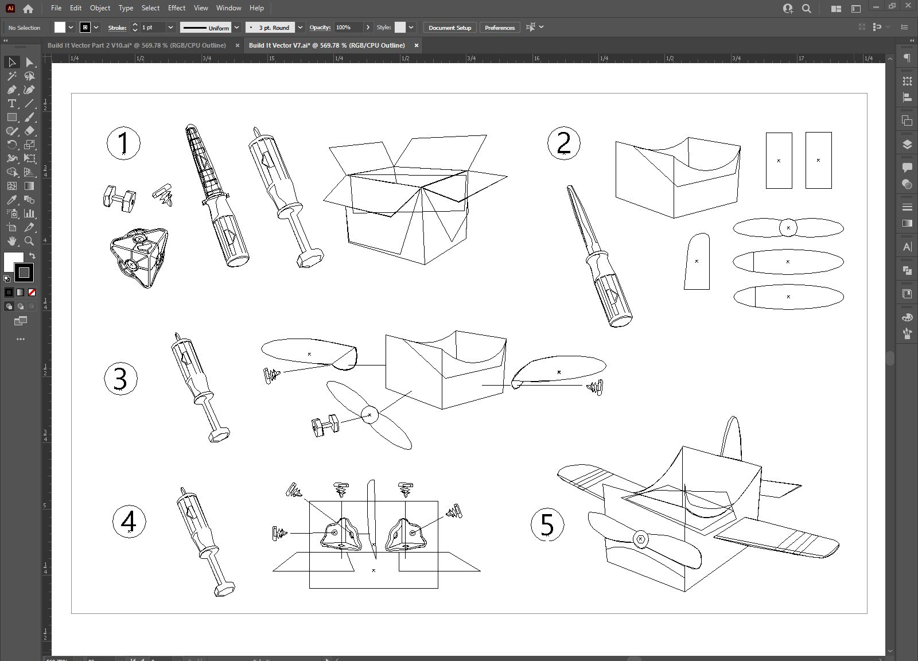
Task: Select the Magic Wand tool
Action: click(x=11, y=76)
